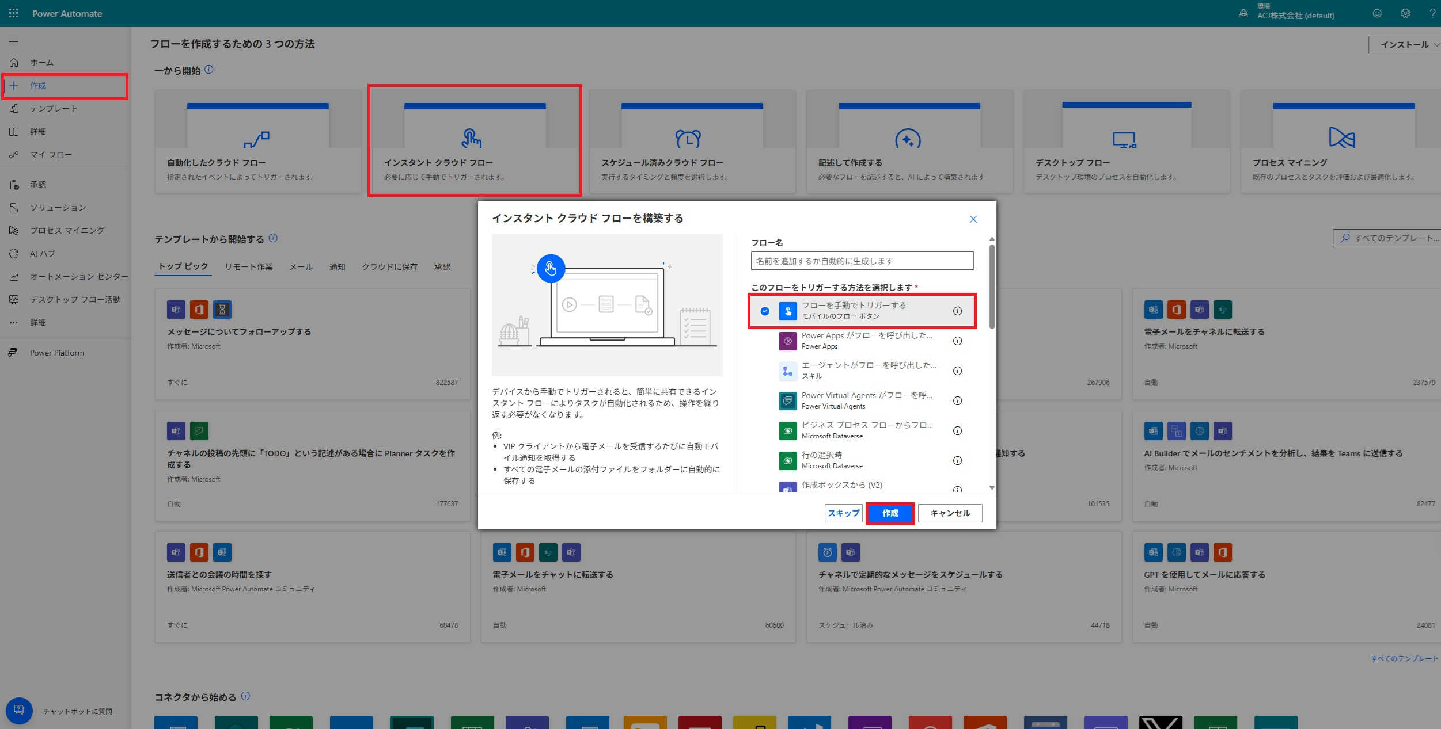Viewport: 1441px width, 729px height.
Task: Show info for 行の選択時 trigger
Action: coord(957,460)
